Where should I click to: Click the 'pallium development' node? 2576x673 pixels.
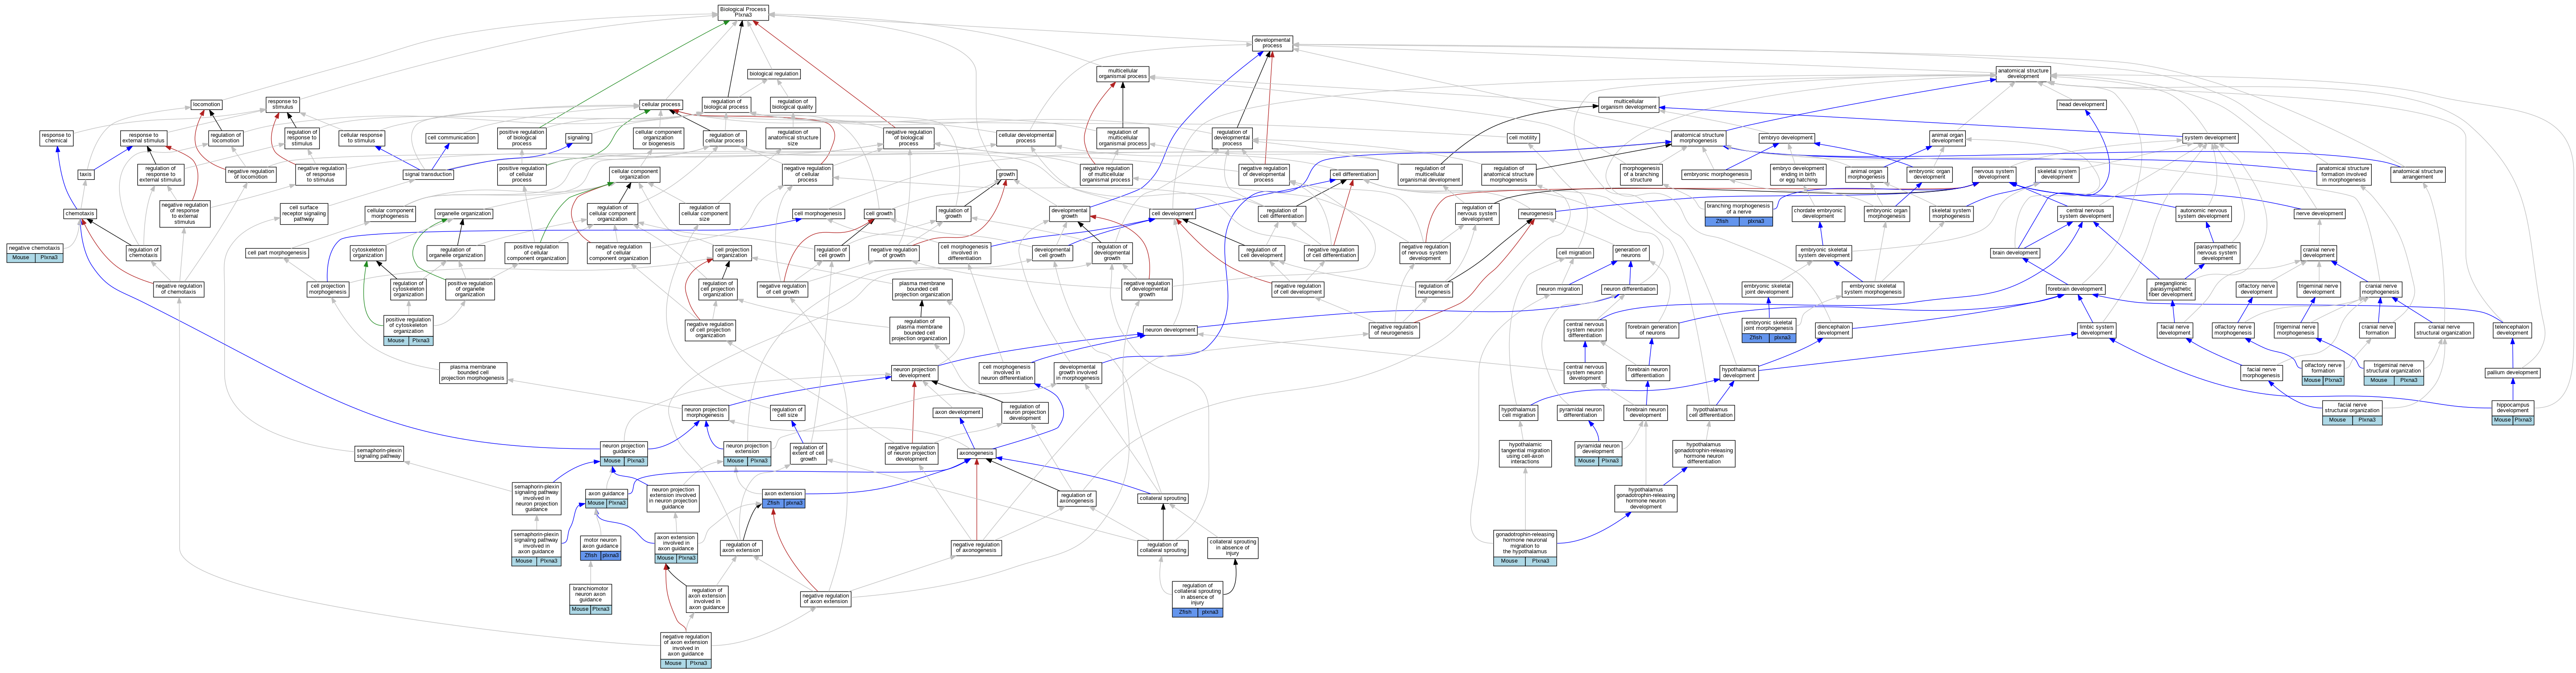point(2513,373)
